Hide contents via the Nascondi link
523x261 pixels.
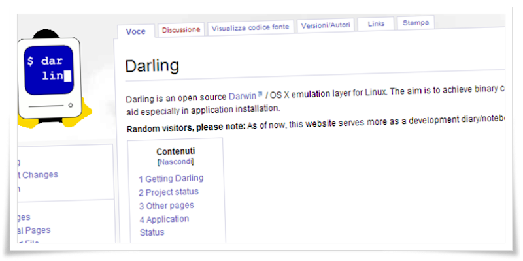tap(176, 162)
